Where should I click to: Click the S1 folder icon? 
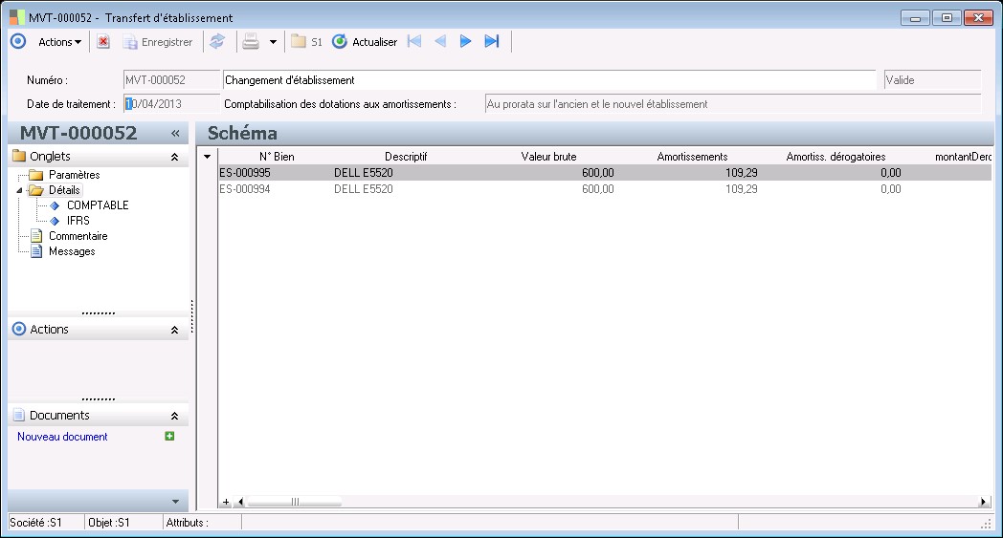tap(299, 42)
